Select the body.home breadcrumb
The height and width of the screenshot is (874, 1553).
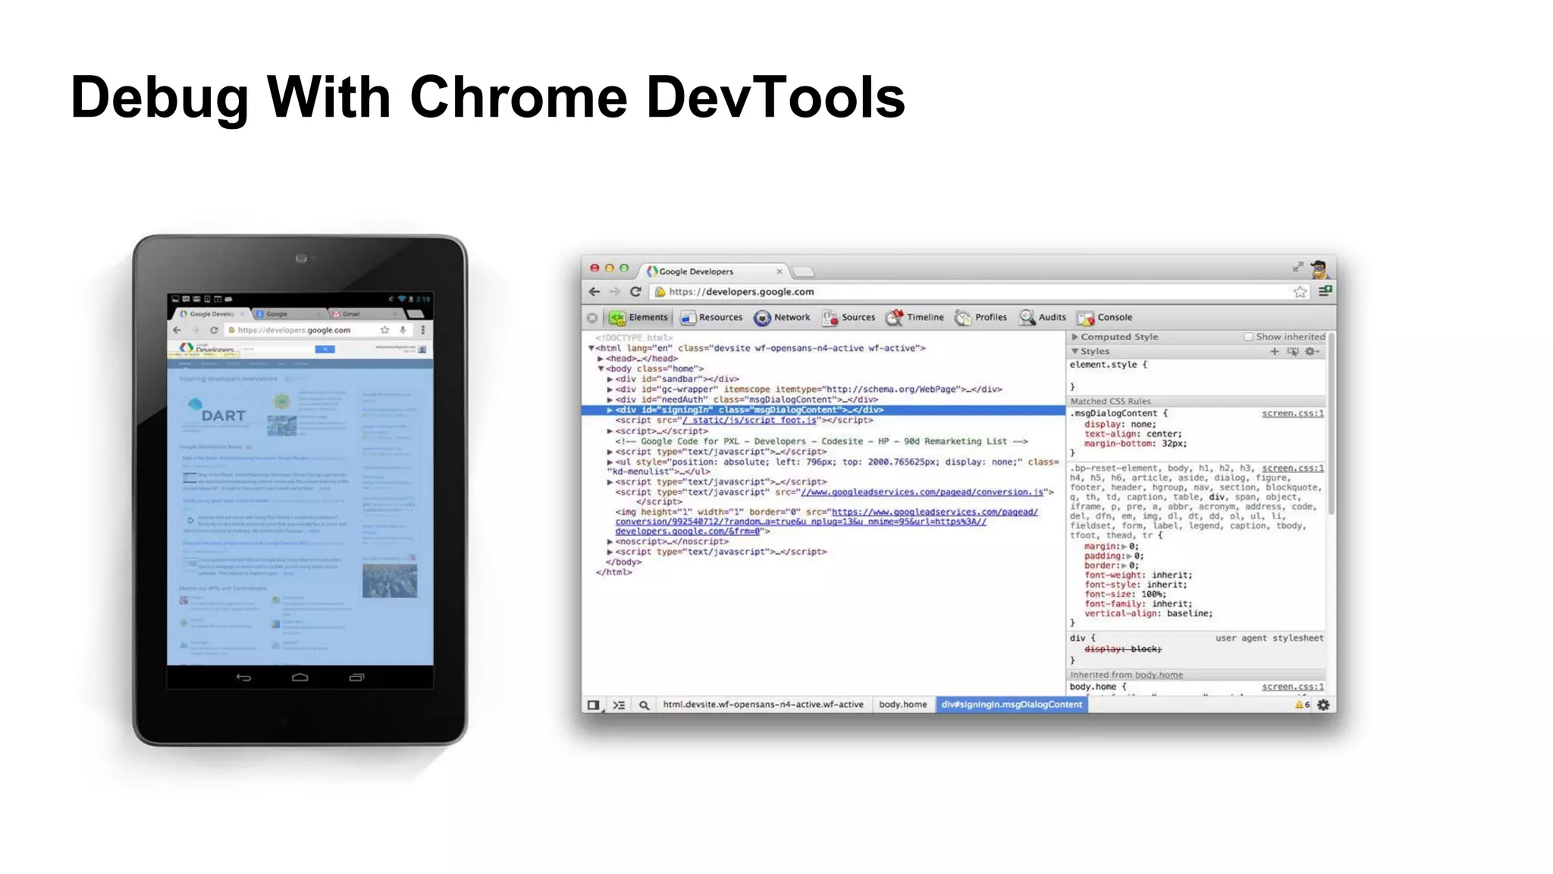902,705
